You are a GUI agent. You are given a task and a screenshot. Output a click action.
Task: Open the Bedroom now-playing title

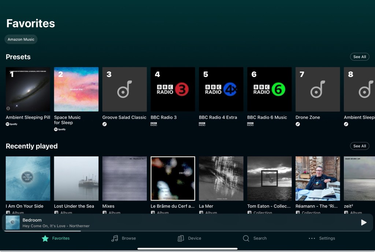pos(32,220)
